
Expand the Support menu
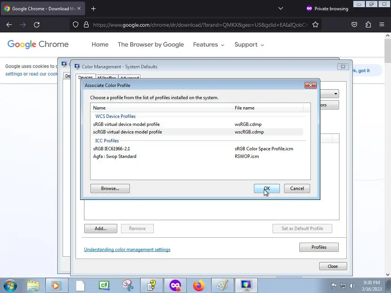pyautogui.click(x=249, y=45)
